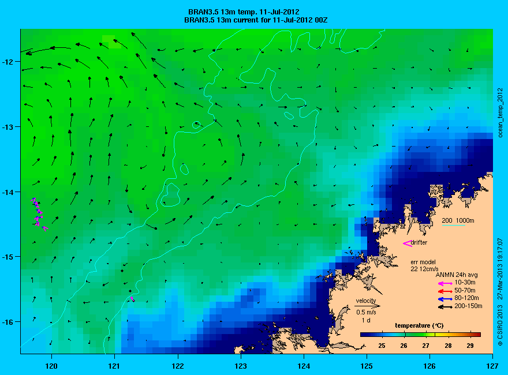Click longitude axis label 126
The width and height of the screenshot is (508, 375).
[x=429, y=366]
